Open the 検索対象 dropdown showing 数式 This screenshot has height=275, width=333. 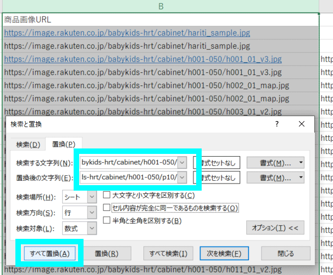pos(80,228)
